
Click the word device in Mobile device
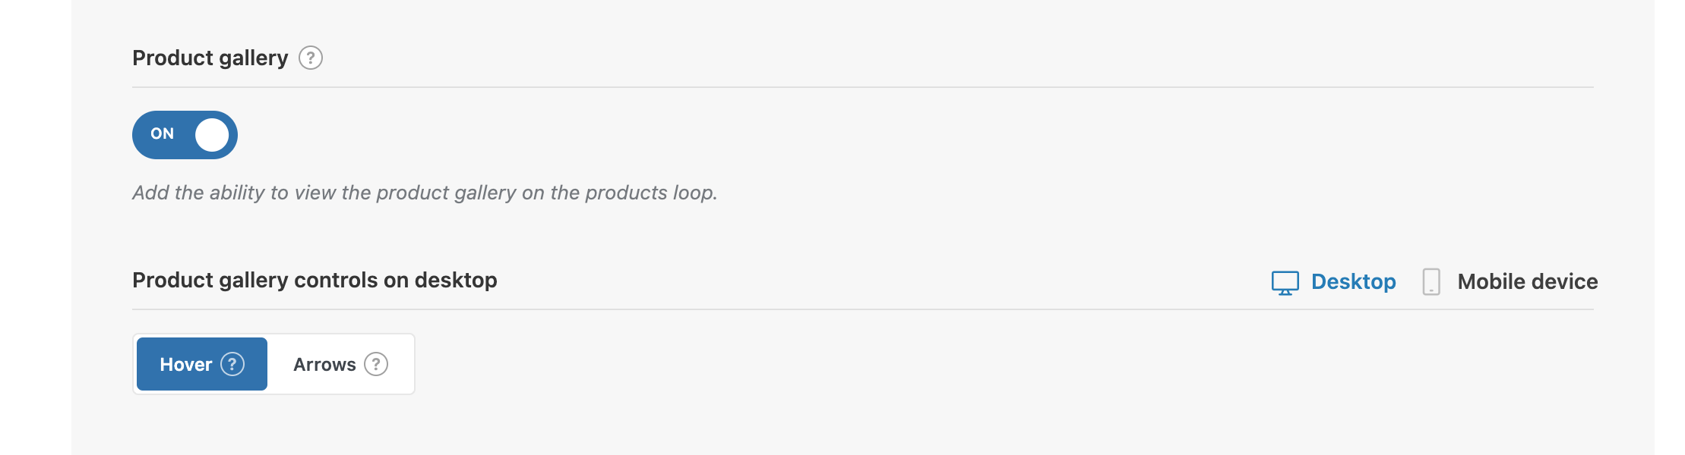1563,281
